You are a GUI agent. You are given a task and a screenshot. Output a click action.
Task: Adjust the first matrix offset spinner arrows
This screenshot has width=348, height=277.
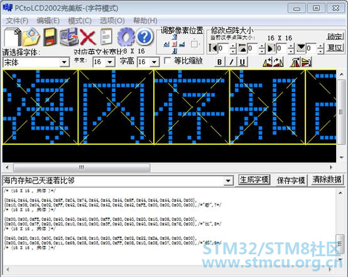coord(233,48)
